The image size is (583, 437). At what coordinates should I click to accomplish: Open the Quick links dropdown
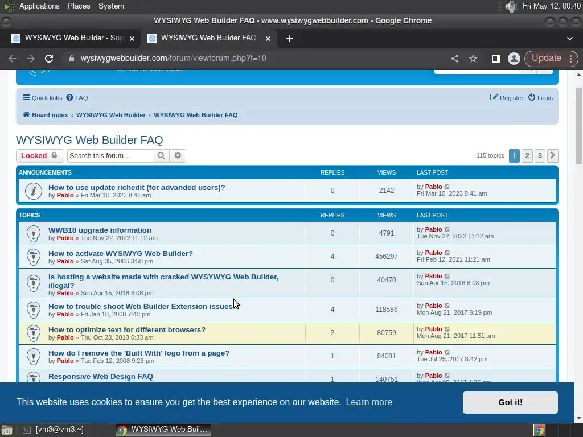click(42, 98)
